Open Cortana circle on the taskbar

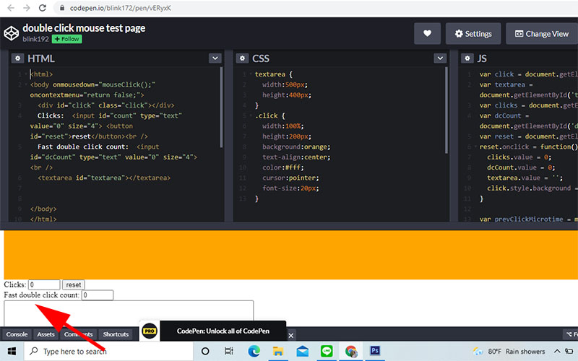205,351
